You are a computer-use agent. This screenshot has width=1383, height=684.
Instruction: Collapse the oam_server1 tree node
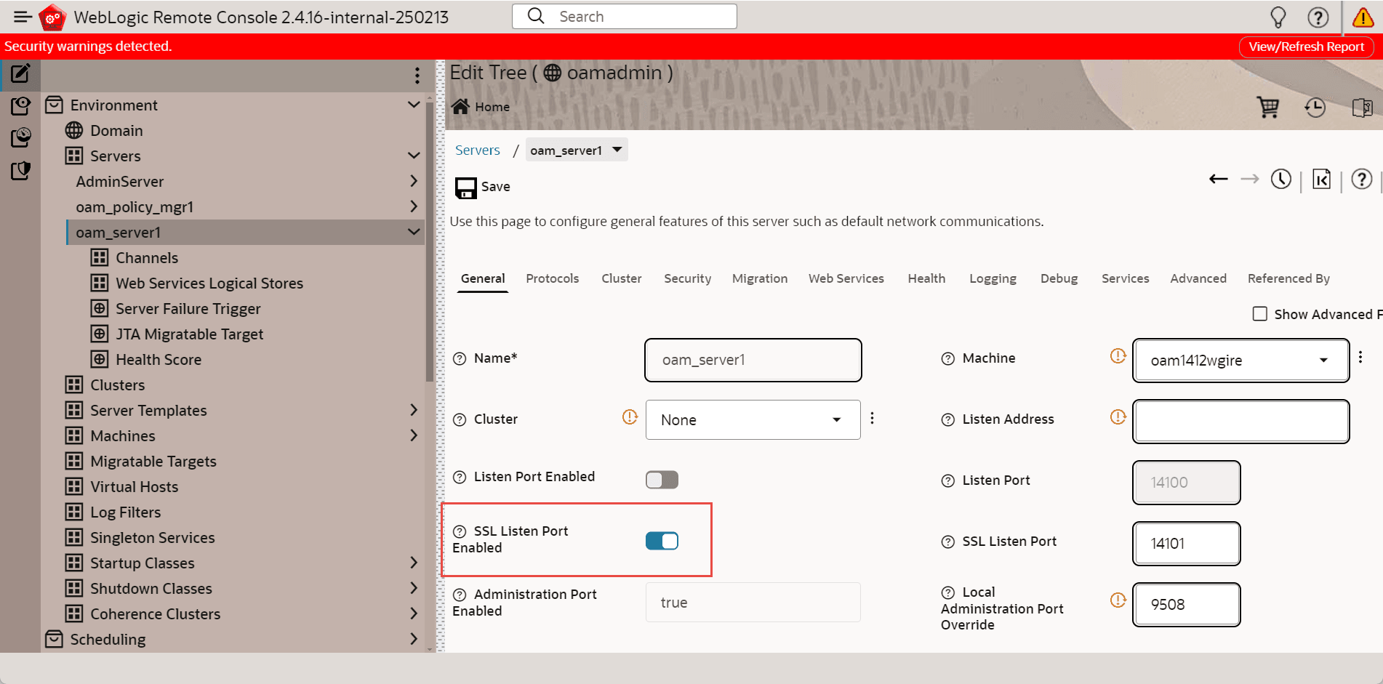414,232
